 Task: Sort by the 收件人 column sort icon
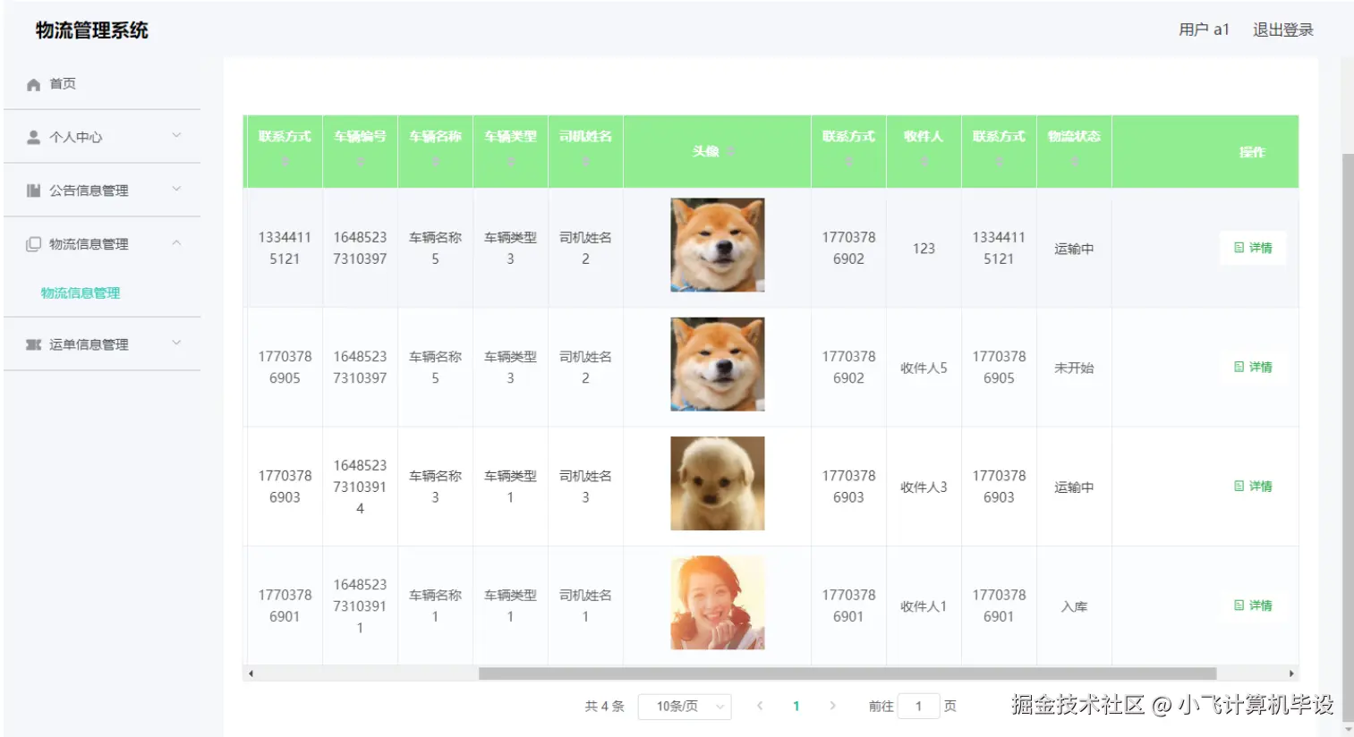point(924,162)
